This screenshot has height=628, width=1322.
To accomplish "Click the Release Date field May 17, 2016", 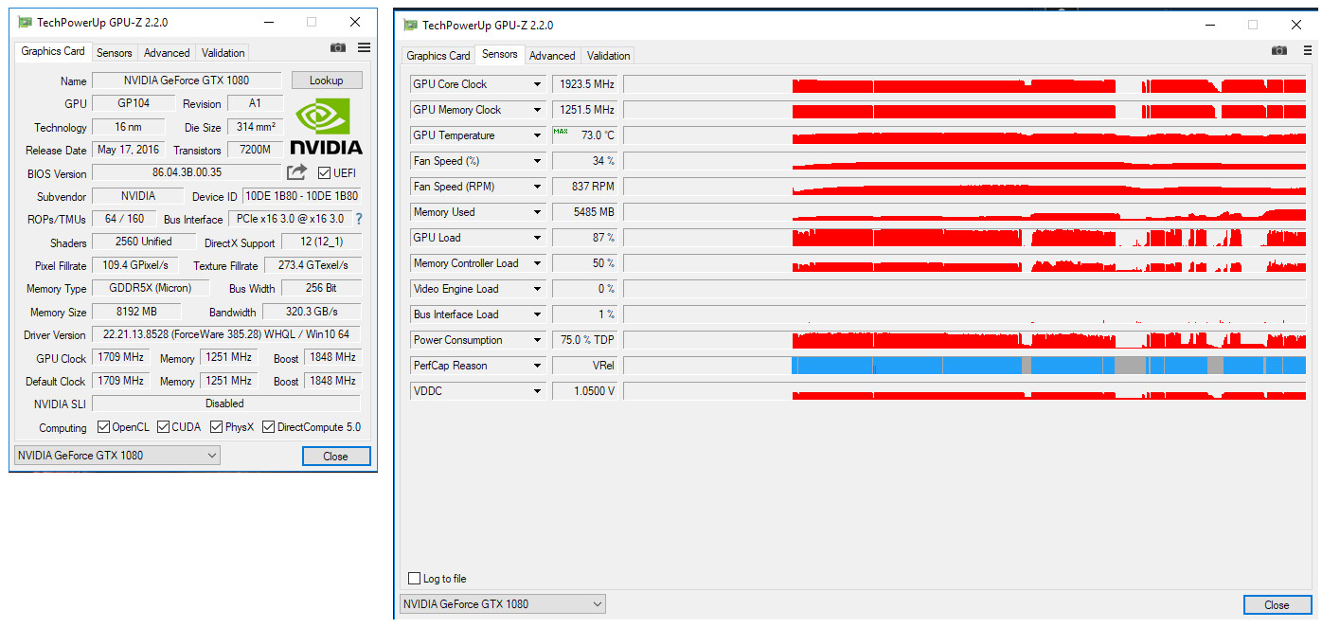I will tap(129, 150).
